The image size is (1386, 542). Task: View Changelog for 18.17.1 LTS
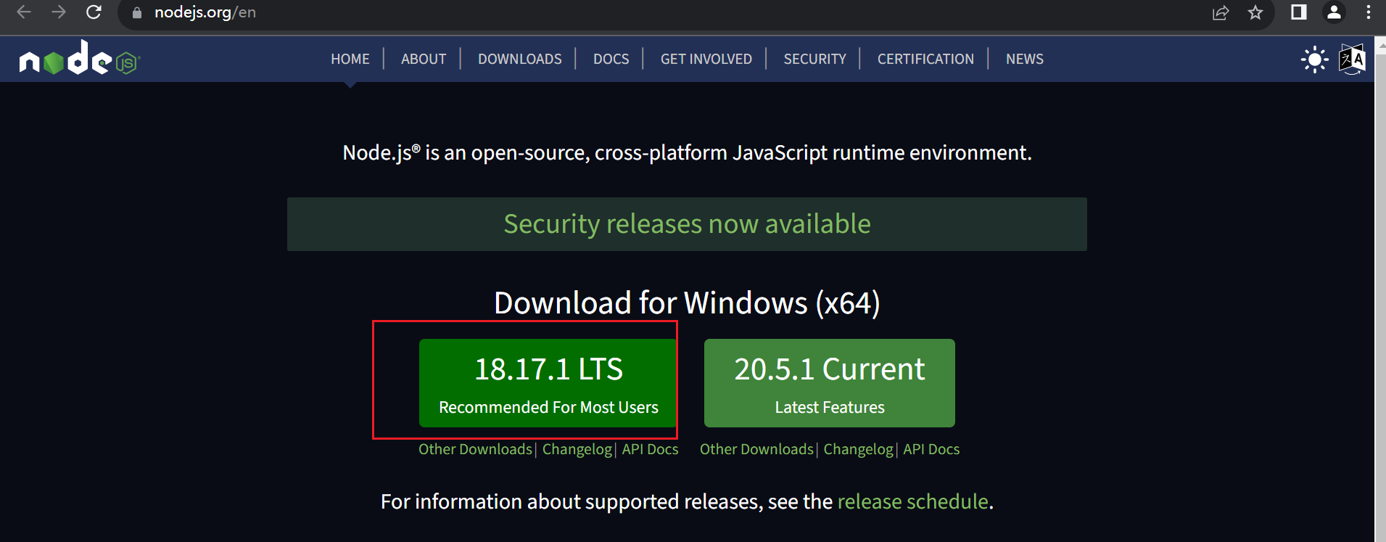pyautogui.click(x=577, y=449)
